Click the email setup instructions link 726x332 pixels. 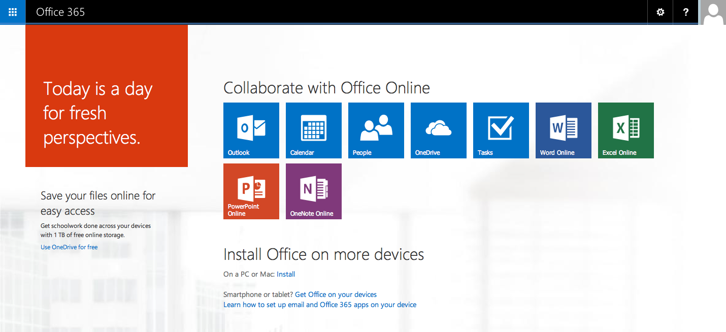coord(320,304)
